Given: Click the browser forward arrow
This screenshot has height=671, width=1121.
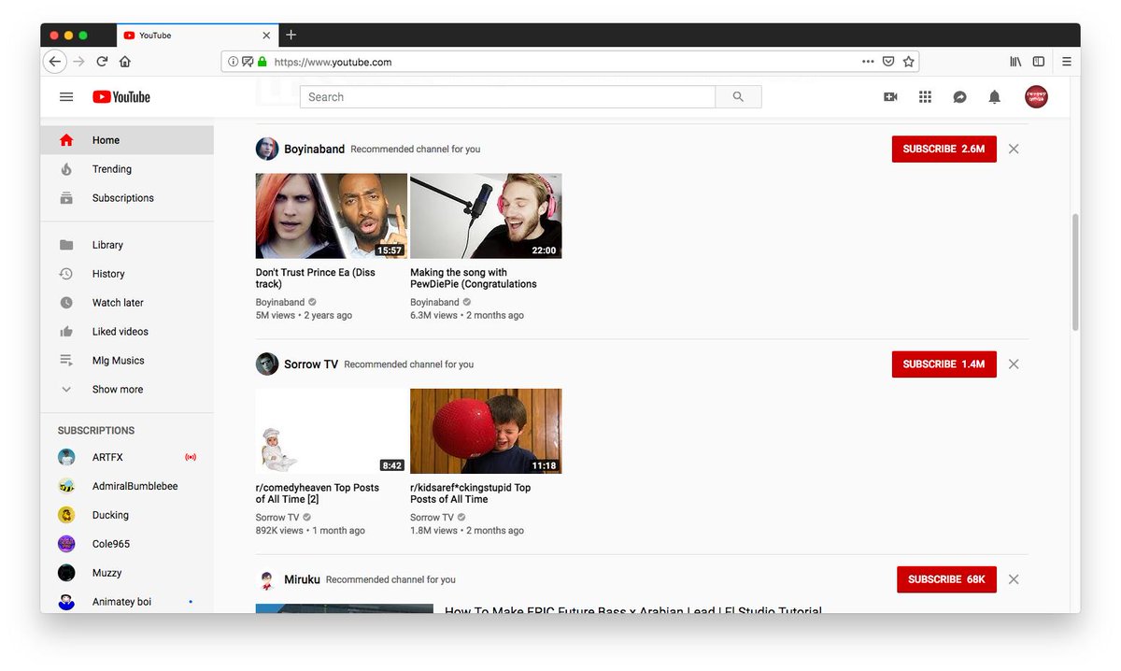Looking at the screenshot, I should coord(78,62).
